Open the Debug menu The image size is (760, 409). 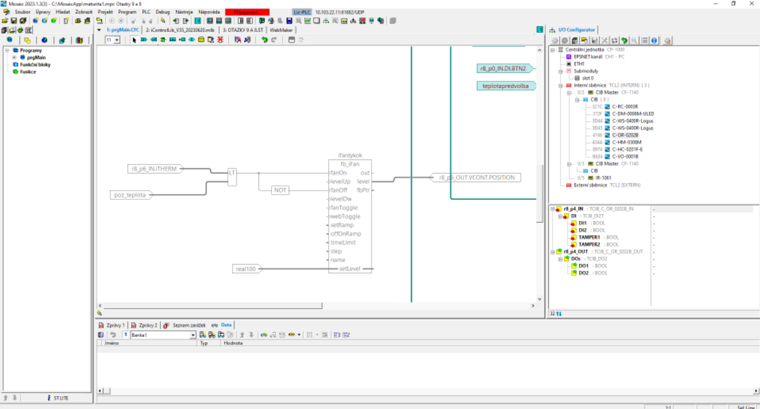click(162, 12)
